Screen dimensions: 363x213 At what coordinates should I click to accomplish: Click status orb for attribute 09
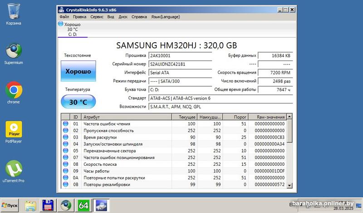(x=65, y=171)
